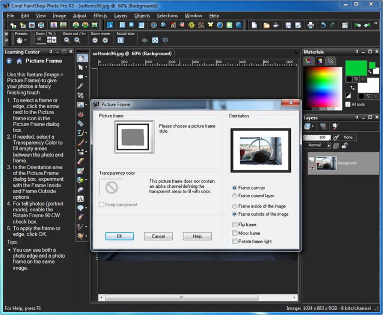Select the Dropper tool
Image resolution: width=383 pixels, height=315 pixels.
point(80,86)
